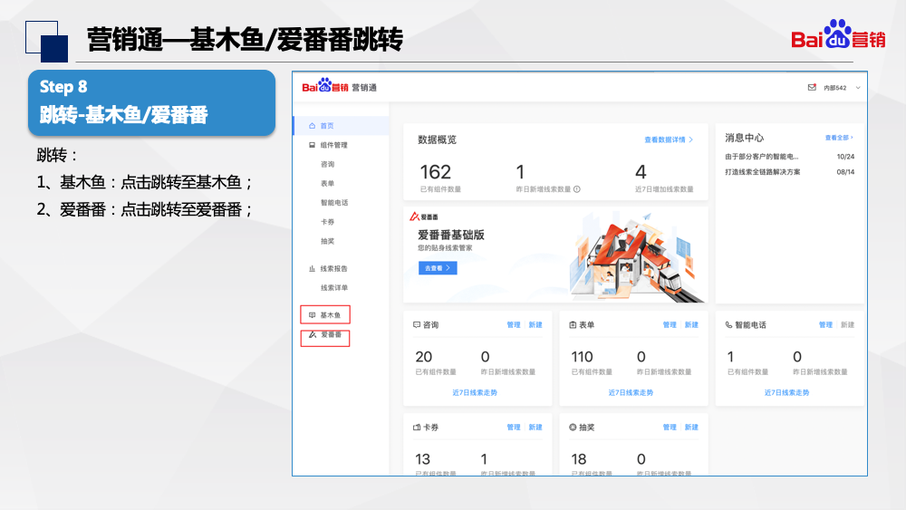Click 管理 in the 表单 card
This screenshot has width=906, height=510.
point(670,324)
